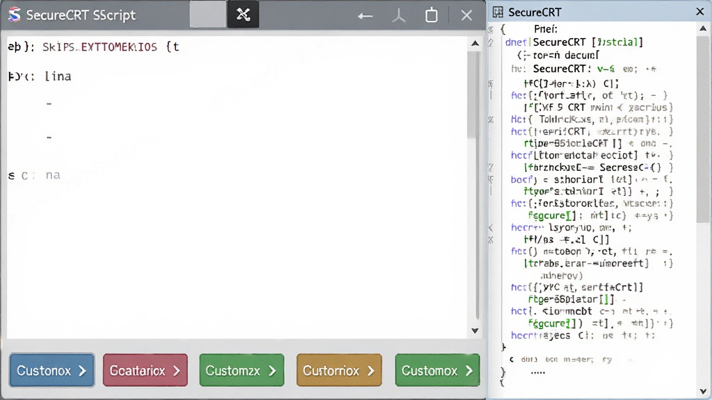Image resolution: width=712 pixels, height=400 pixels.
Task: Click script editor scrollbar up arrow
Action: (x=475, y=44)
